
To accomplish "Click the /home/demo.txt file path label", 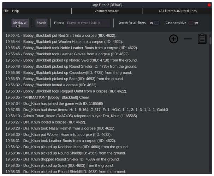I will 107,11.
